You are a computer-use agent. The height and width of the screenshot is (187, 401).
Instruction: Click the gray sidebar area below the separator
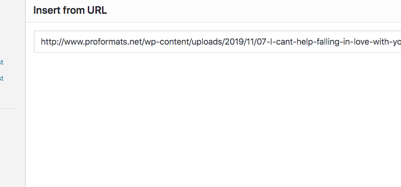pos(12,149)
